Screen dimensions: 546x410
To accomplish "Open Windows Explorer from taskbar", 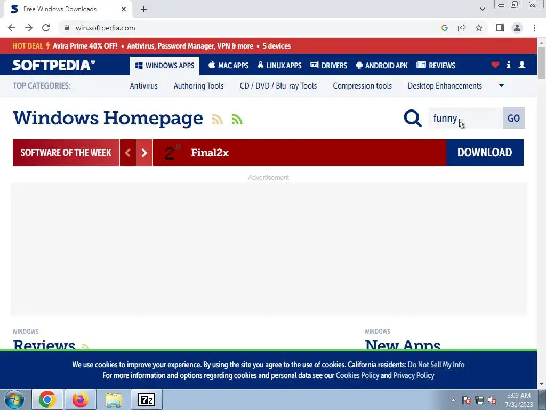I will pyautogui.click(x=114, y=399).
